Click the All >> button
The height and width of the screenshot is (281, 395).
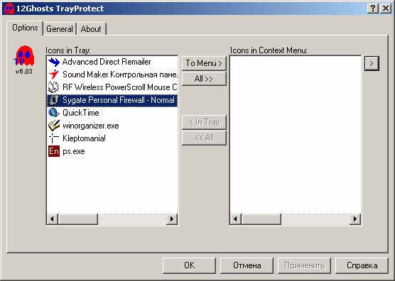(204, 79)
